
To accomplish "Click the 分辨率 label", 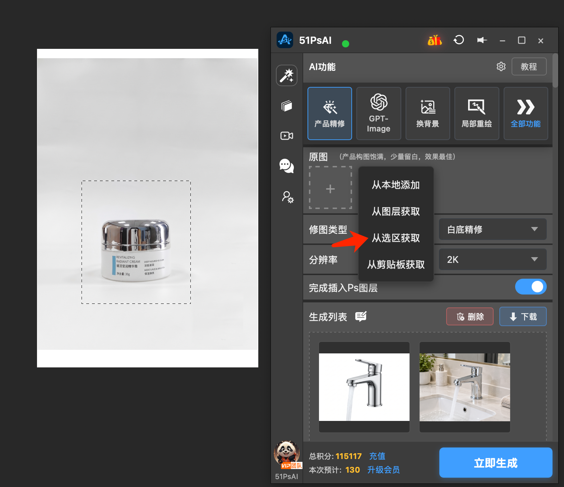I will click(x=323, y=260).
